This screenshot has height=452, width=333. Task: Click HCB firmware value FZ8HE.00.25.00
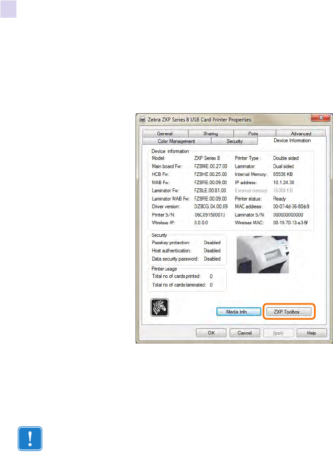tap(210, 174)
